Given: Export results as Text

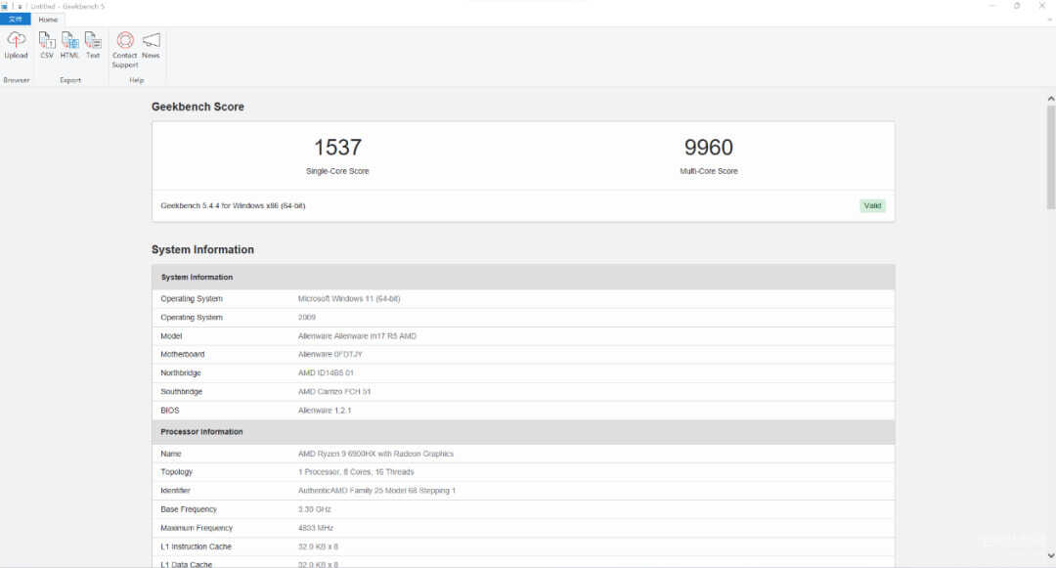Looking at the screenshot, I should click(93, 45).
